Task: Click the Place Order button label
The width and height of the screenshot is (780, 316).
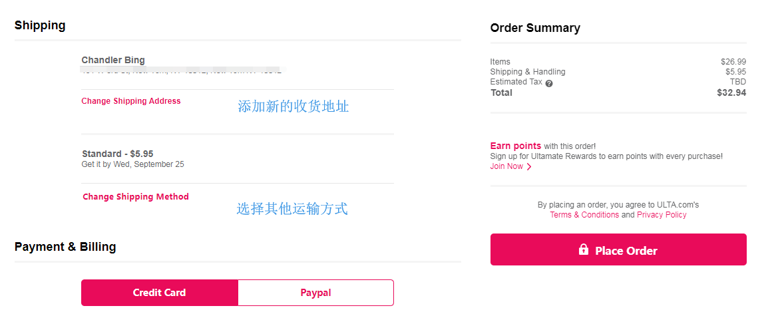Action: point(626,251)
